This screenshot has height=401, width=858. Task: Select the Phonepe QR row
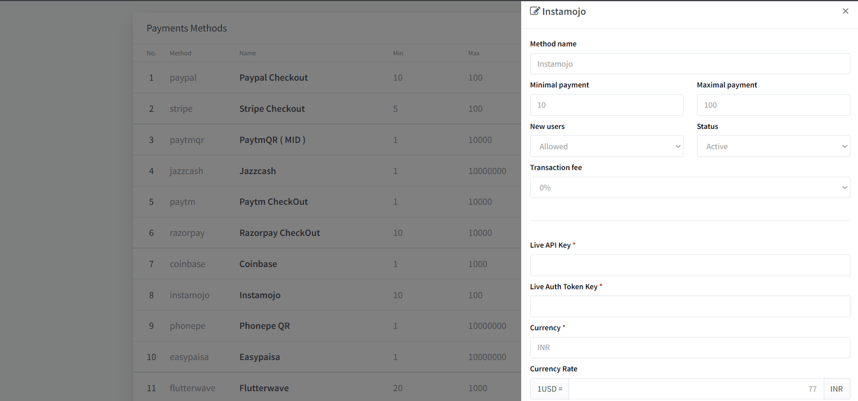[x=264, y=326]
